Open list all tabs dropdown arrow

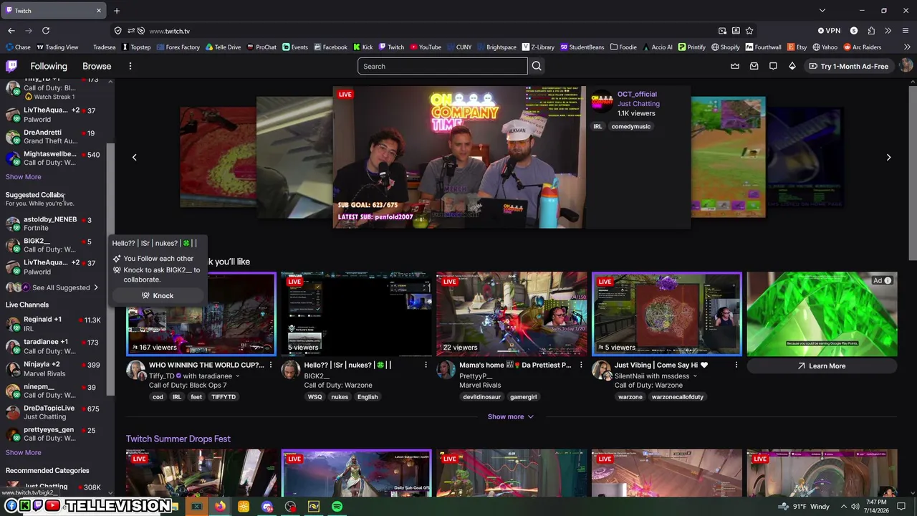822,11
